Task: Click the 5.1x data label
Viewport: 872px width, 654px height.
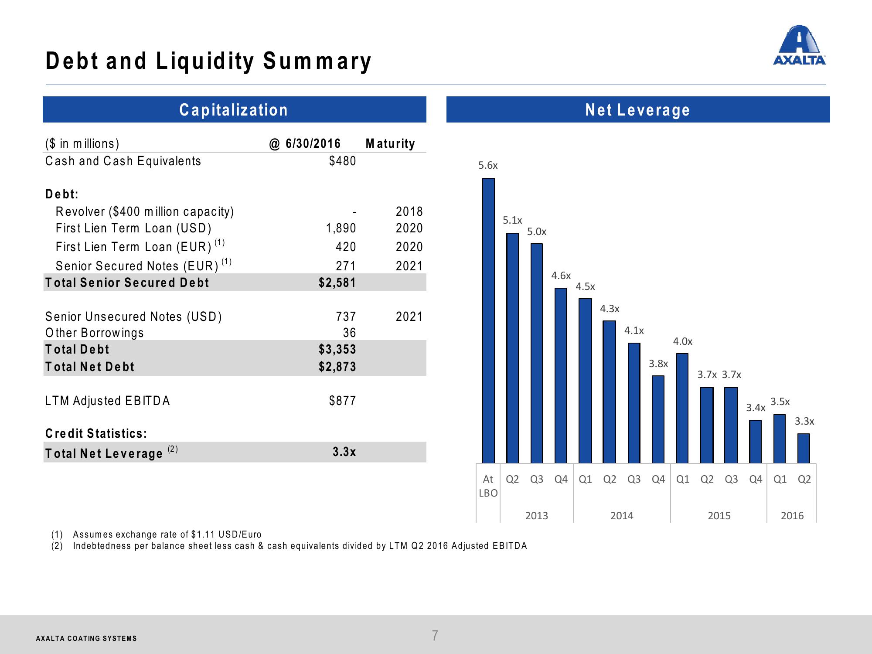Action: tap(512, 220)
